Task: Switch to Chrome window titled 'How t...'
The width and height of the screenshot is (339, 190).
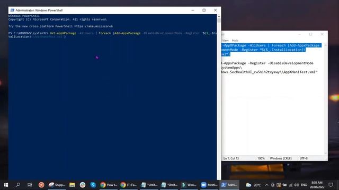Action: tap(109, 185)
